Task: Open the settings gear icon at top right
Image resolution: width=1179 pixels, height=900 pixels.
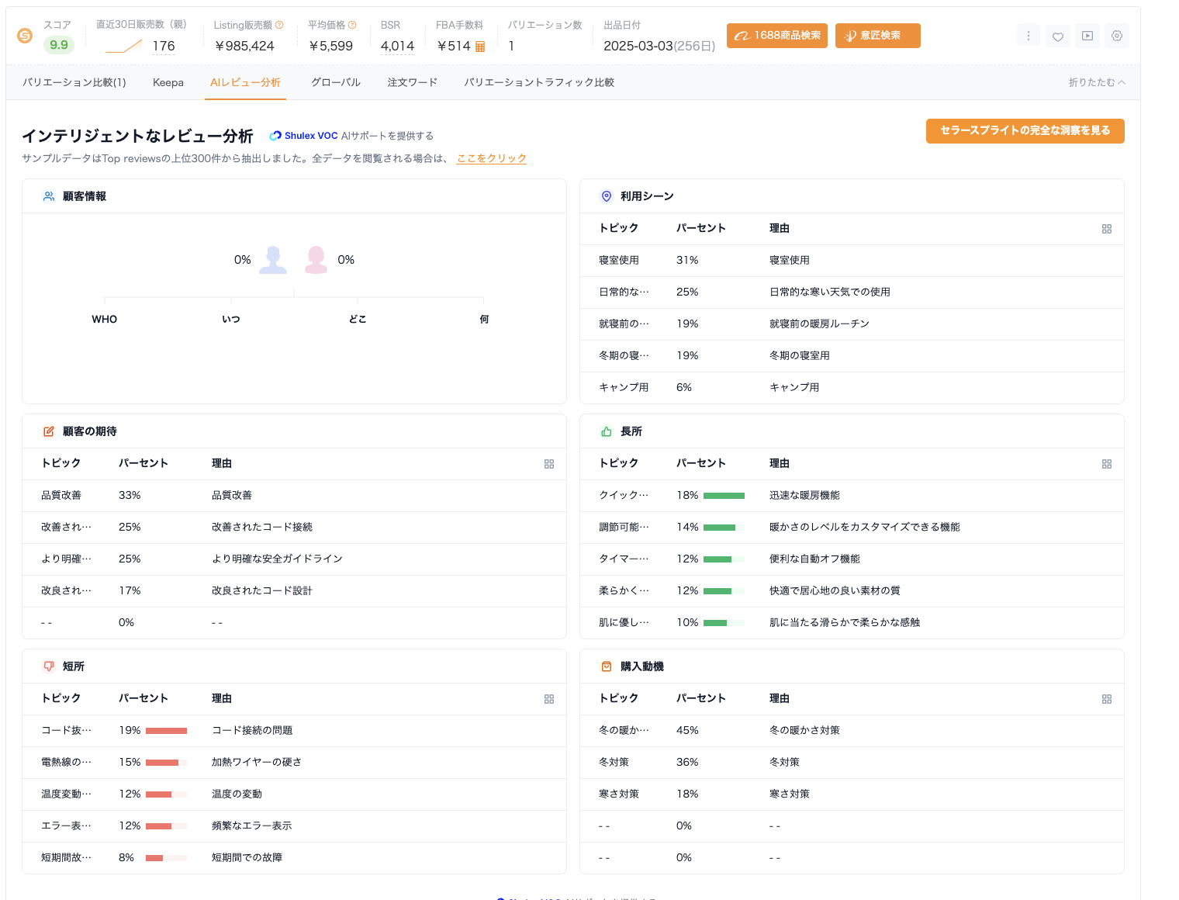Action: [1117, 36]
